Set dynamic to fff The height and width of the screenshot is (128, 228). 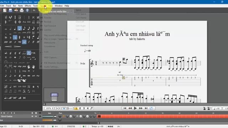[x=38, y=42]
